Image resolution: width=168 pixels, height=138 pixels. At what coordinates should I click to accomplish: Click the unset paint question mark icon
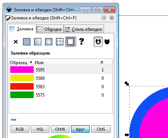click(x=82, y=41)
